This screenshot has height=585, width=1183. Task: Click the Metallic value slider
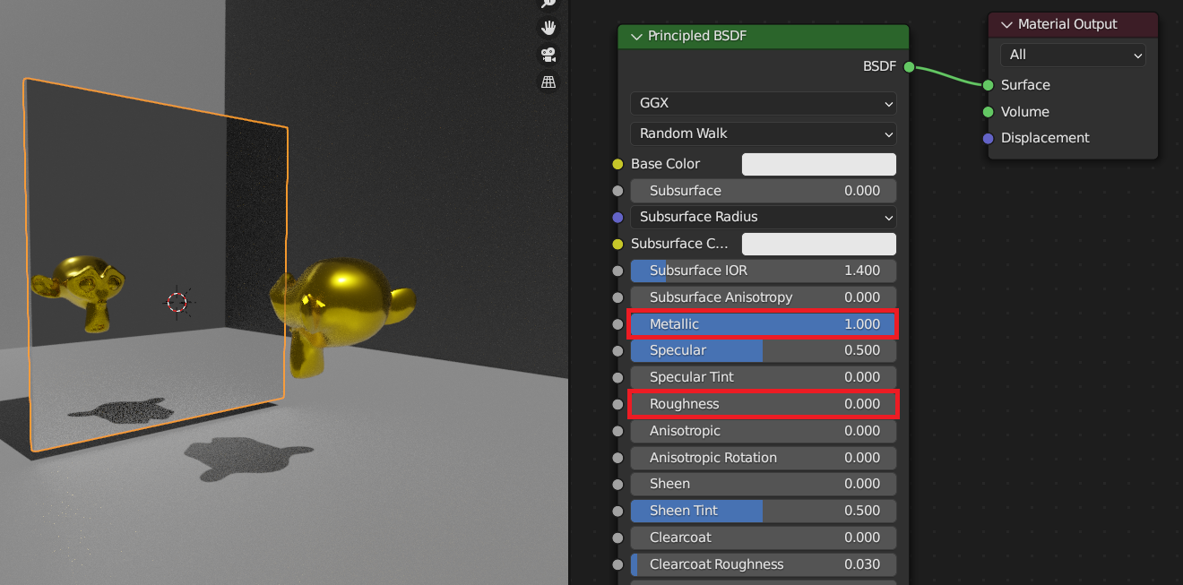tap(763, 324)
